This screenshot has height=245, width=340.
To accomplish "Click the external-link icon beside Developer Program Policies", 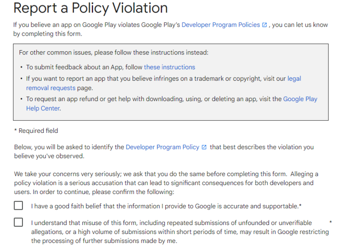I will (264, 25).
